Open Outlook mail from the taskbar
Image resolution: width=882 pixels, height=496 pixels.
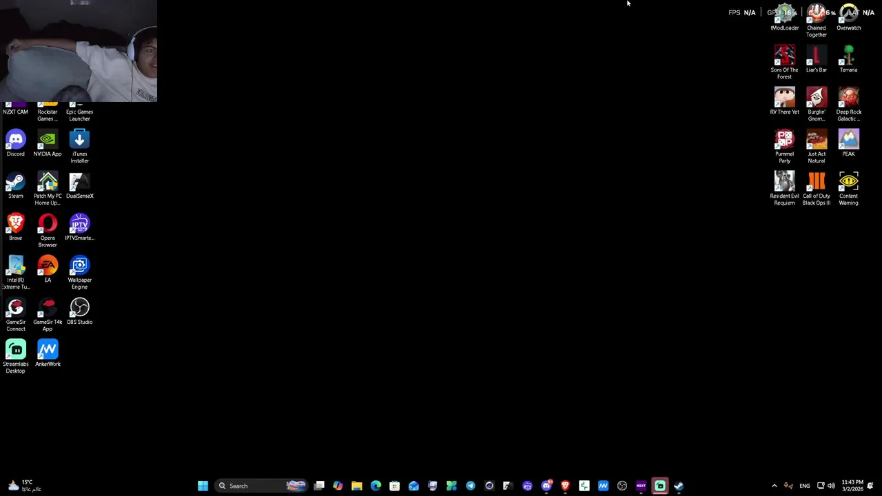point(413,486)
